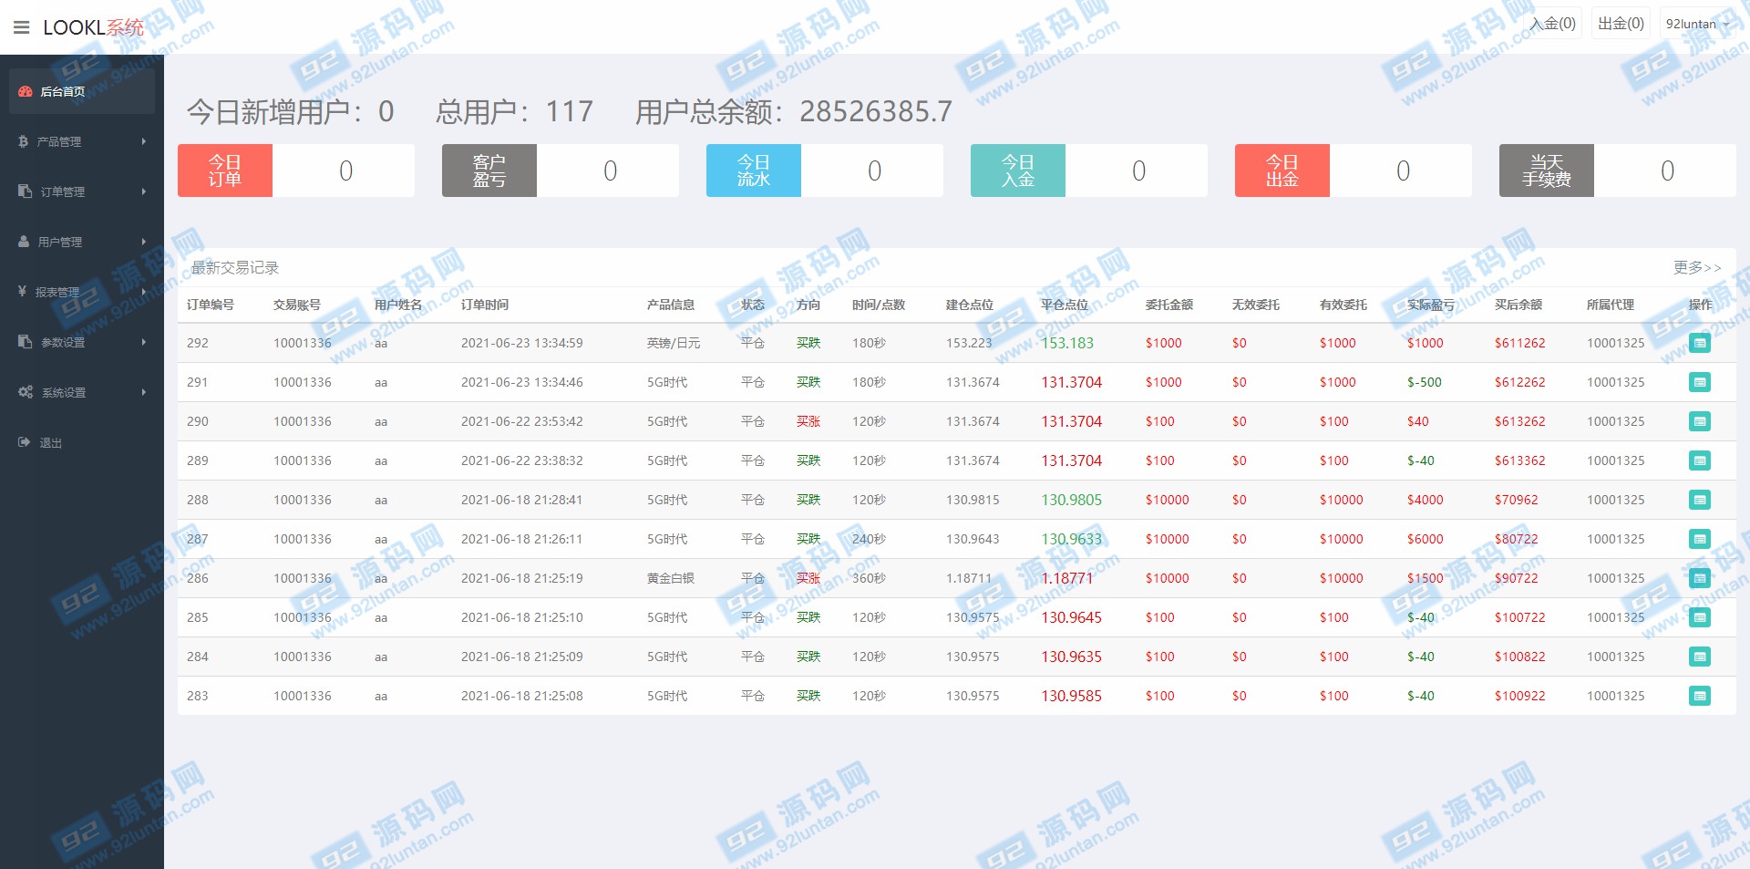Click balance value $70962

pos(1517,500)
